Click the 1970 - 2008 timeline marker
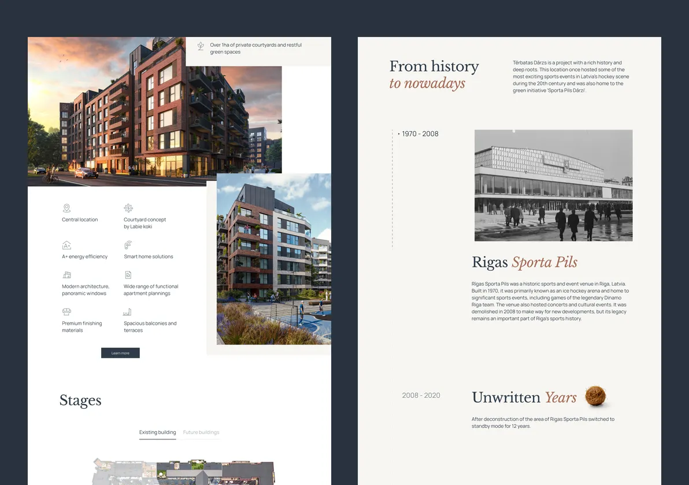Viewport: 689px width, 485px height. click(x=420, y=134)
